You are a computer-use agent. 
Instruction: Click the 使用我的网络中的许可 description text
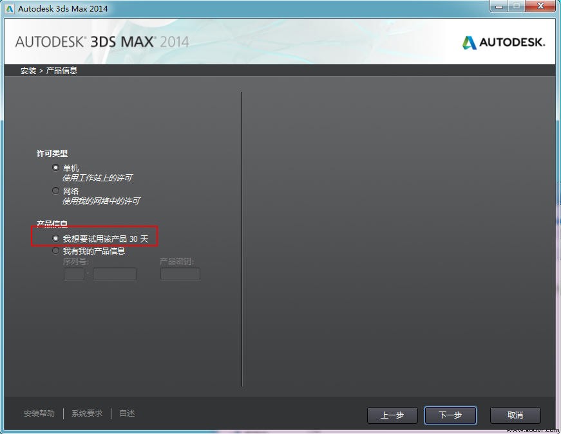101,201
